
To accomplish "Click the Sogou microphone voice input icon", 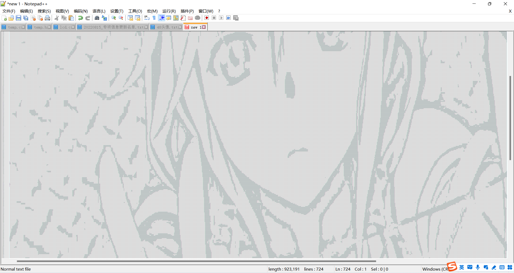I will (x=478, y=267).
